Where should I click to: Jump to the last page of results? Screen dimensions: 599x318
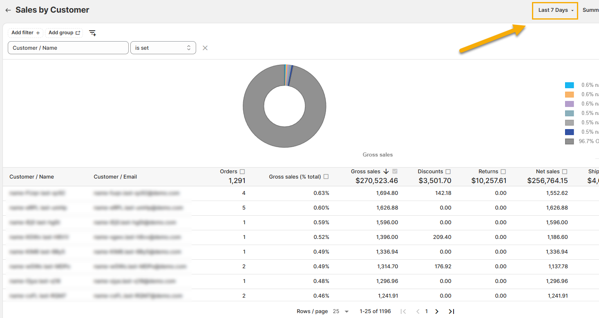(x=451, y=311)
